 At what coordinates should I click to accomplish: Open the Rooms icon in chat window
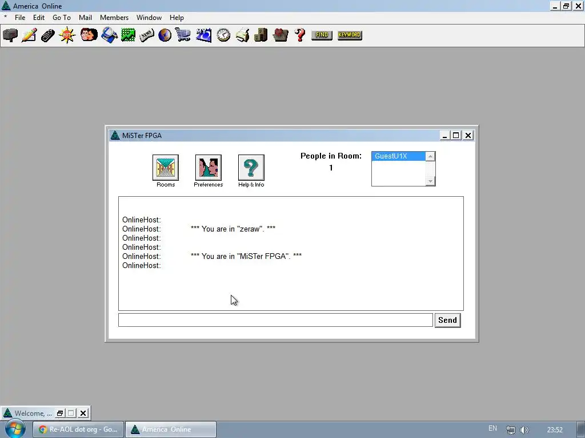pyautogui.click(x=166, y=168)
